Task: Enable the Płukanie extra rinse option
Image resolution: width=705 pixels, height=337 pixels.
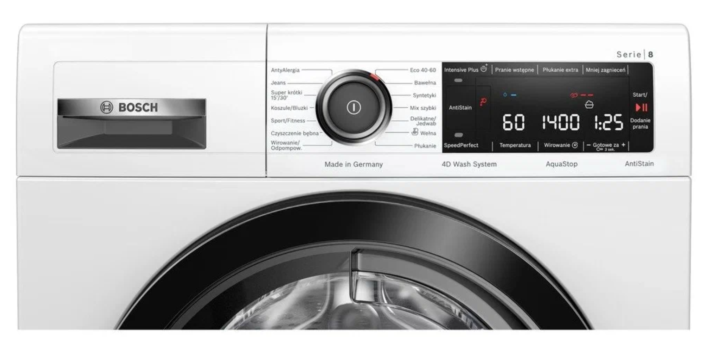Action: (x=560, y=70)
